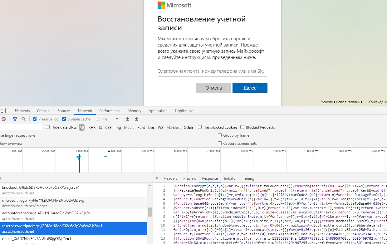Select the accountcorepackage js request
The height and width of the screenshot is (244, 387).
coord(74,216)
